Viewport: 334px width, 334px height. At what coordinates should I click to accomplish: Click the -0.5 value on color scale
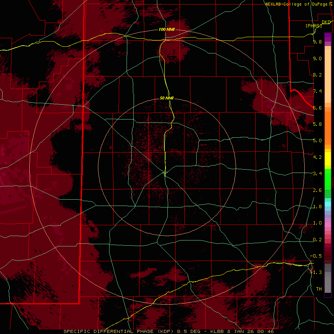(x=316, y=256)
